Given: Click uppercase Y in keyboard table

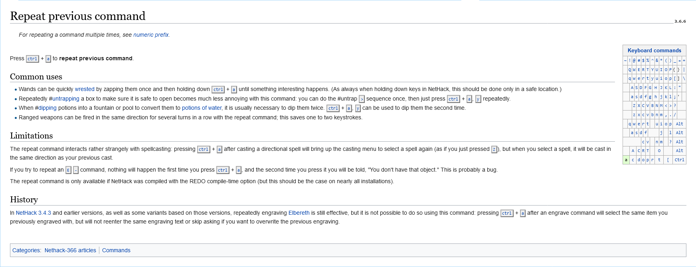Looking at the screenshot, I should pyautogui.click(x=652, y=69).
